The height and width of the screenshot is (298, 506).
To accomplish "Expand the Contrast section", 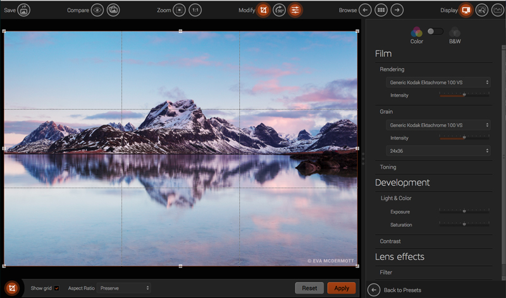I will [x=390, y=241].
